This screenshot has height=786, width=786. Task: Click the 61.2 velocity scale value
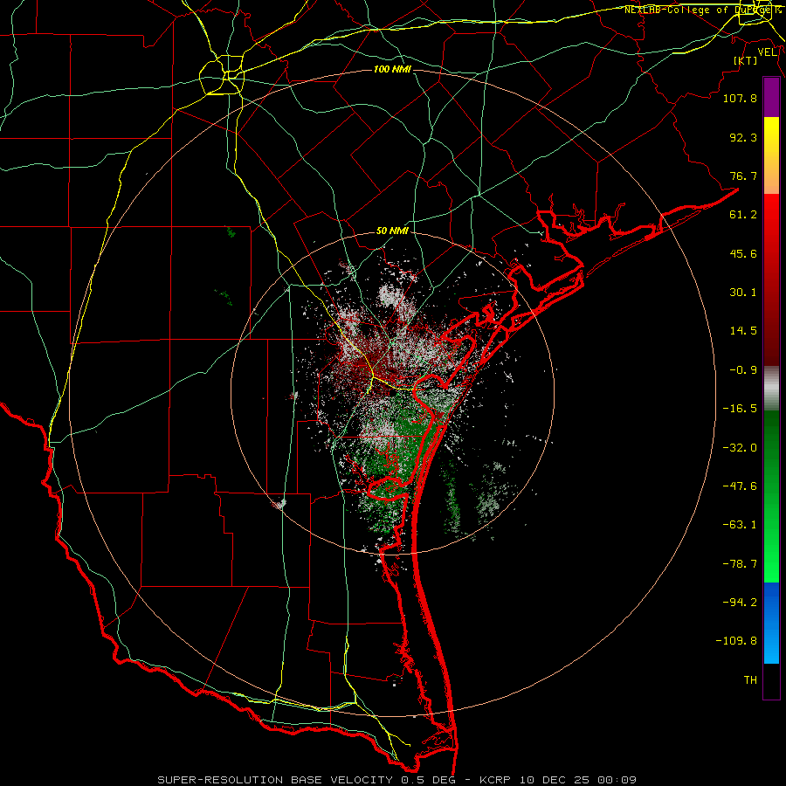743,215
